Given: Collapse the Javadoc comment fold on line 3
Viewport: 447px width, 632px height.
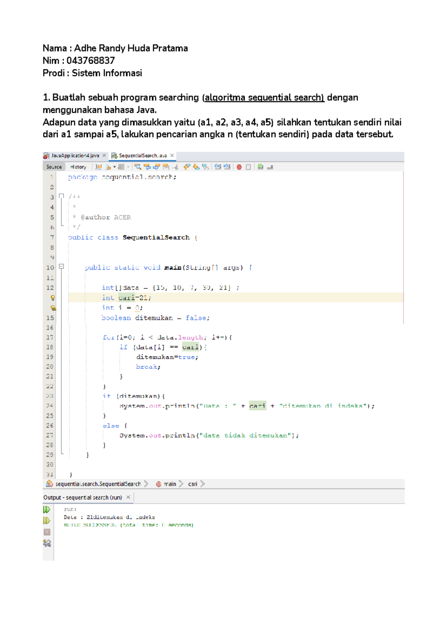Looking at the screenshot, I should pyautogui.click(x=61, y=196).
